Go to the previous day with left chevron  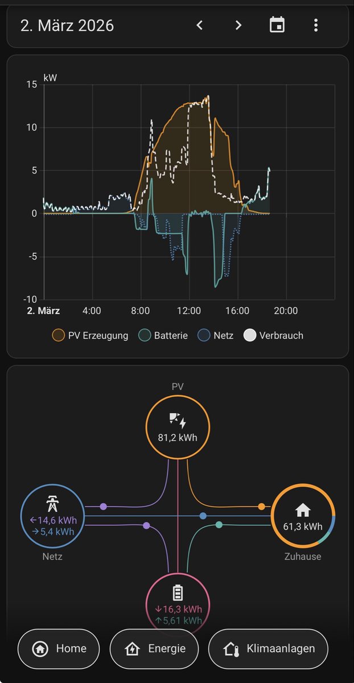click(200, 25)
